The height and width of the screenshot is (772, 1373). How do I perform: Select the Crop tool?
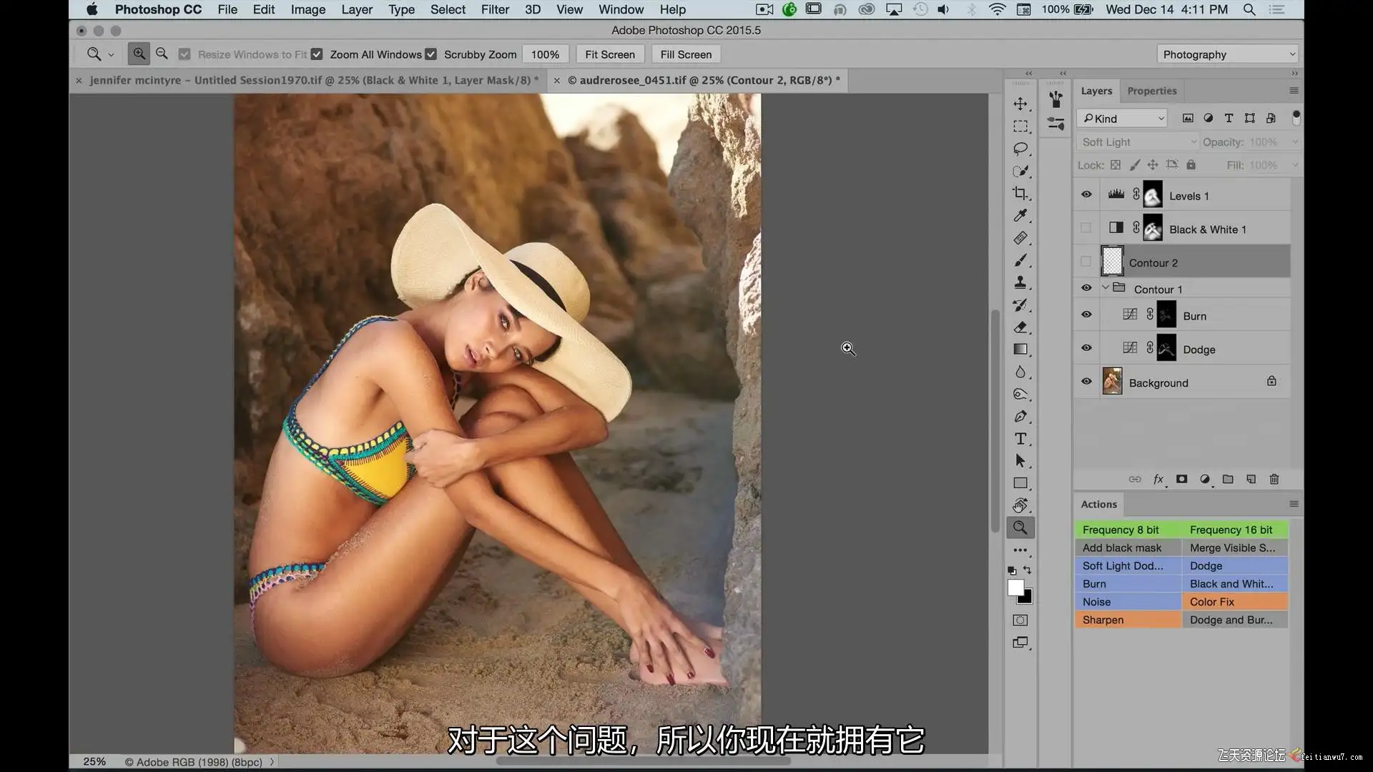click(1020, 193)
